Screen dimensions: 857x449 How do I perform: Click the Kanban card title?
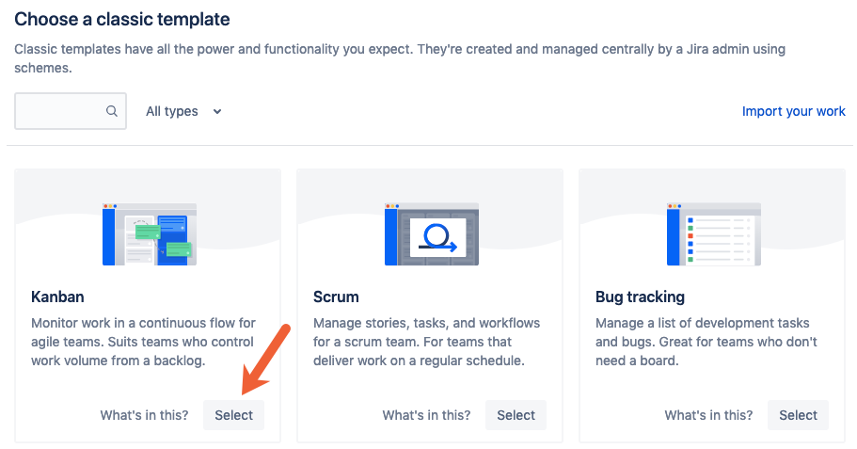click(57, 297)
